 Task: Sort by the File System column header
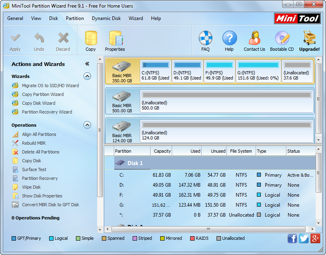click(241, 151)
